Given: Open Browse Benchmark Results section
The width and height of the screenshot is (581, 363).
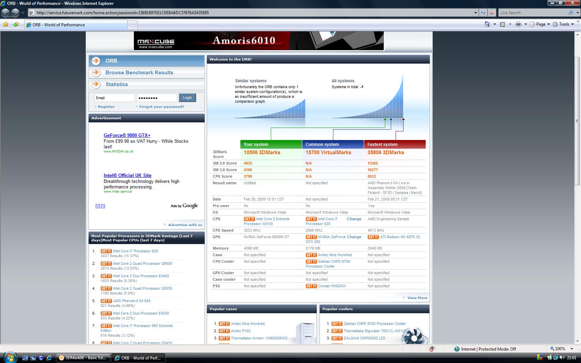Looking at the screenshot, I should point(147,73).
